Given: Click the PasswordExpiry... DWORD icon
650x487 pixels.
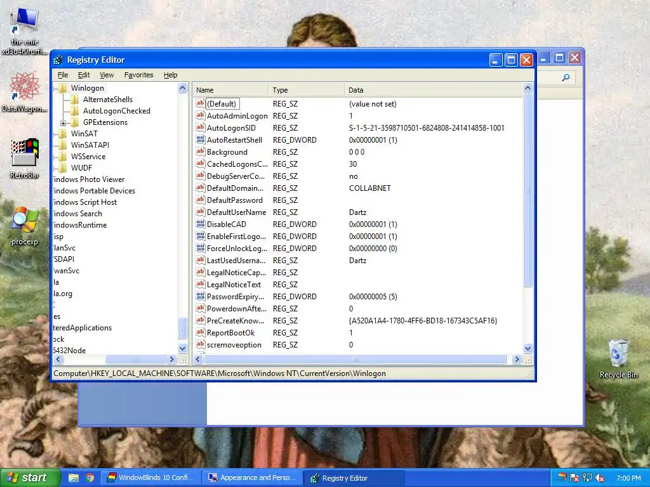Looking at the screenshot, I should pyautogui.click(x=200, y=296).
